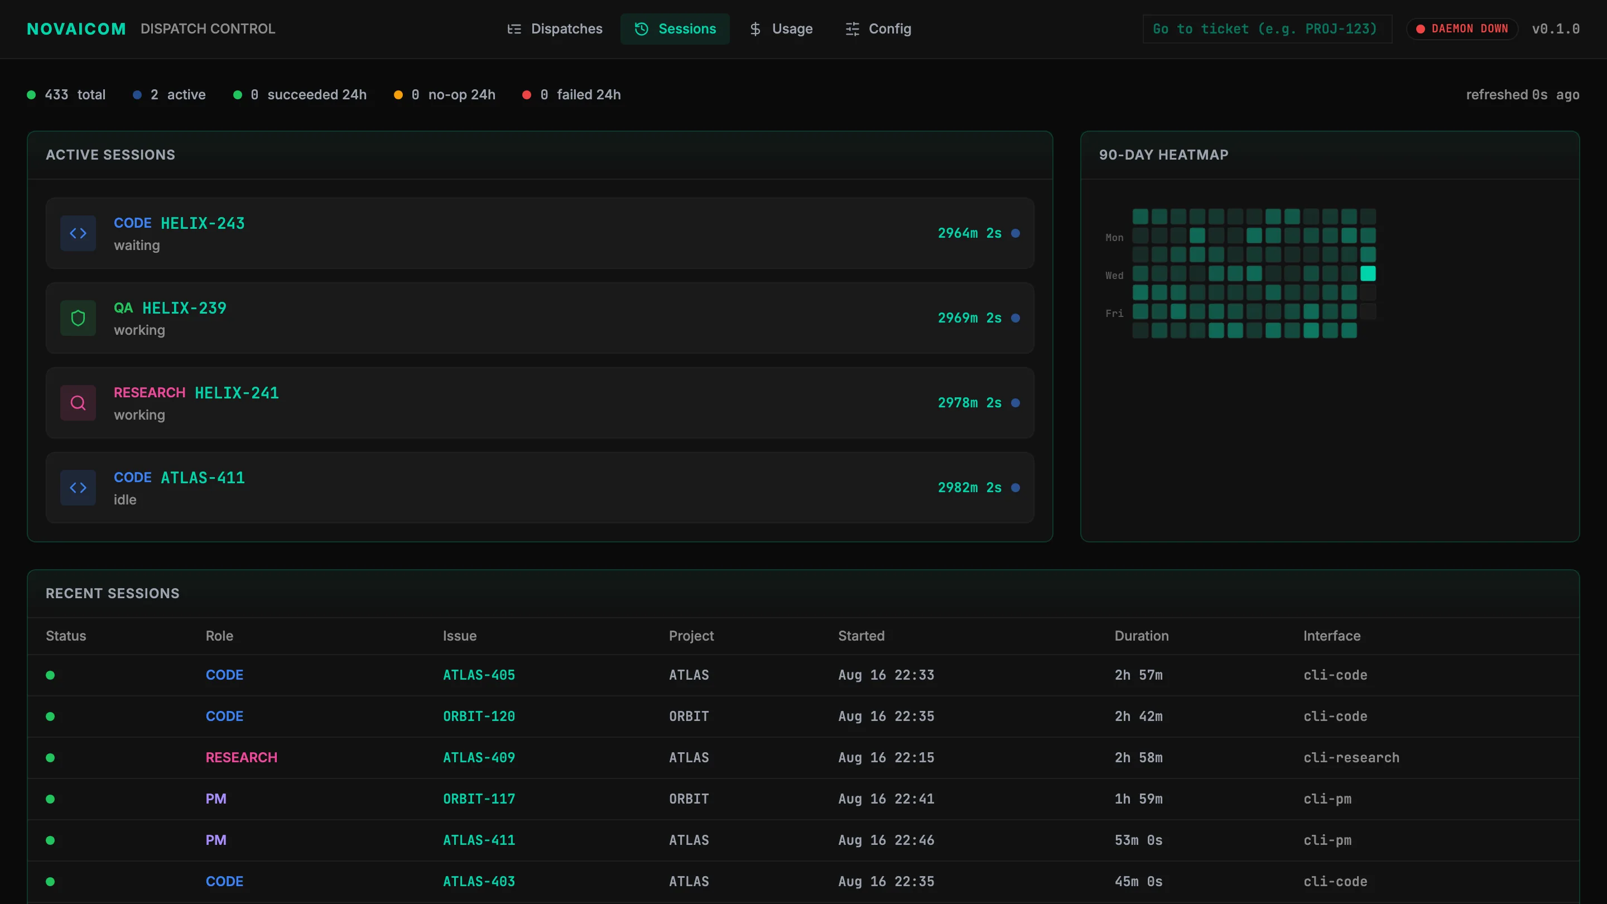The width and height of the screenshot is (1607, 904).
Task: Open issue ATLAS-405 in recent sessions
Action: coord(479,675)
